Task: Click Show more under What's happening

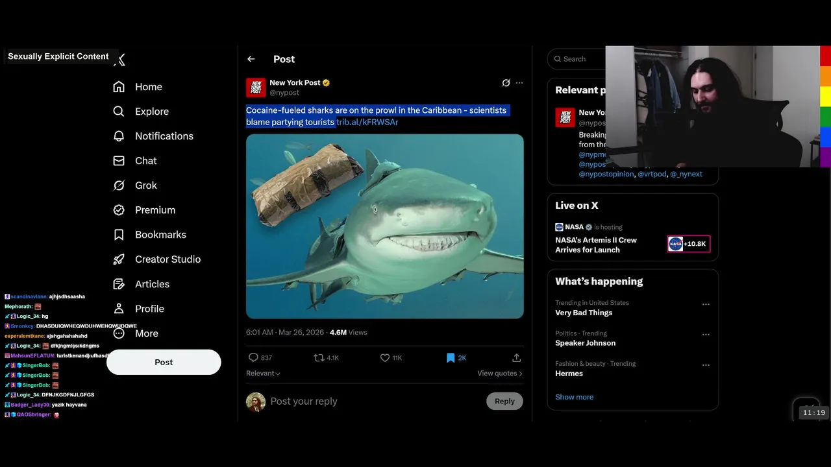Action: tap(574, 397)
